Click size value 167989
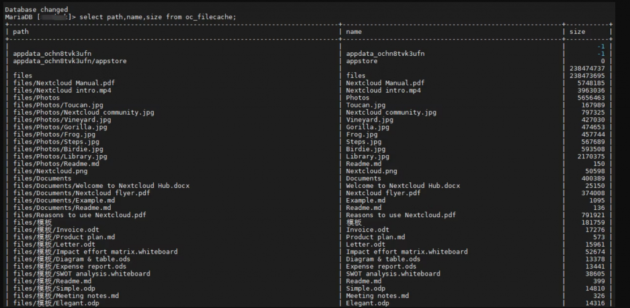 point(593,106)
